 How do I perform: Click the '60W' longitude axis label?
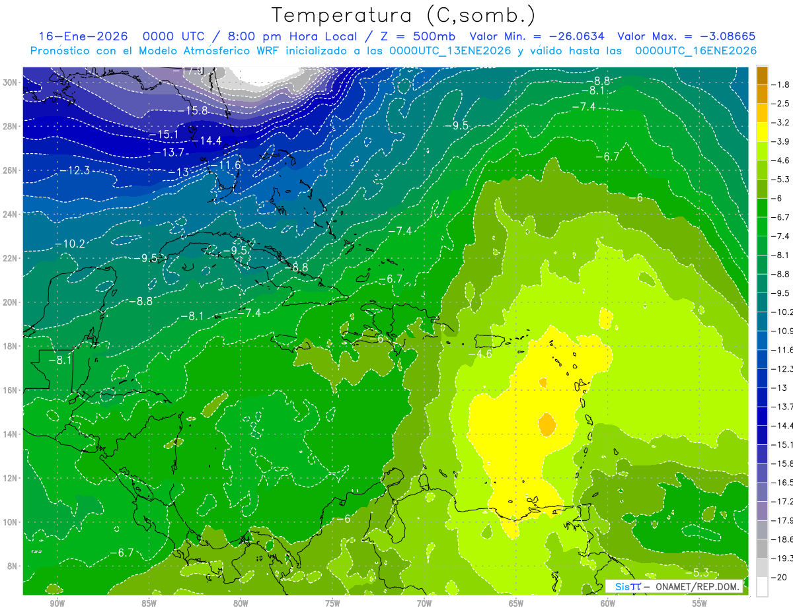tap(608, 603)
